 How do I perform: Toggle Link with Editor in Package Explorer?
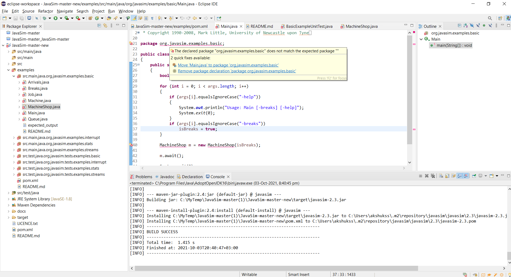[x=105, y=26]
